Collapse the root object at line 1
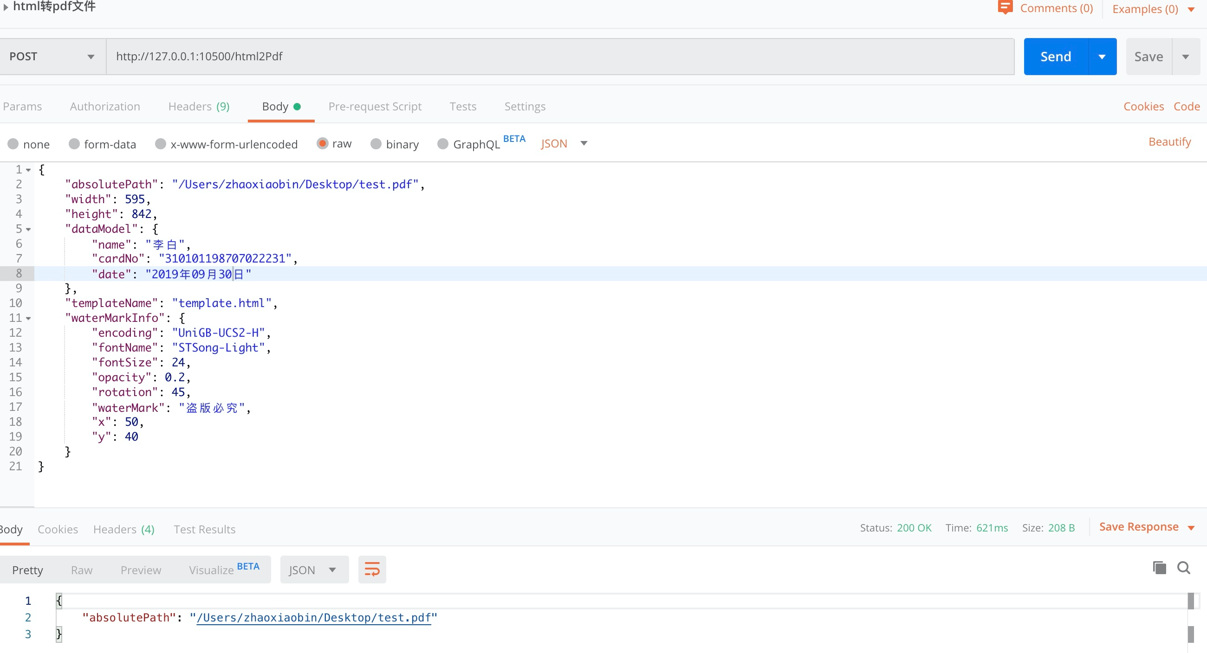Image resolution: width=1207 pixels, height=653 pixels. (x=29, y=170)
